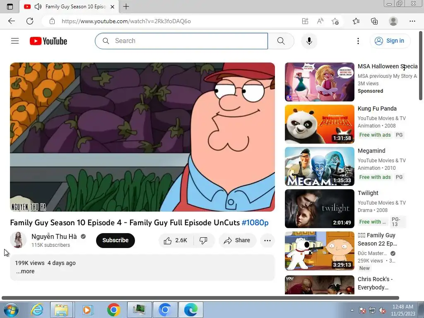Click the horizontal page scrollbar
Image resolution: width=424 pixels, height=318 pixels.
(x=200, y=298)
